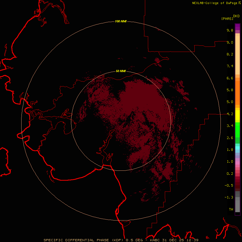Click the 2.6 legend value
The height and width of the screenshot is (242, 242).
point(230,138)
